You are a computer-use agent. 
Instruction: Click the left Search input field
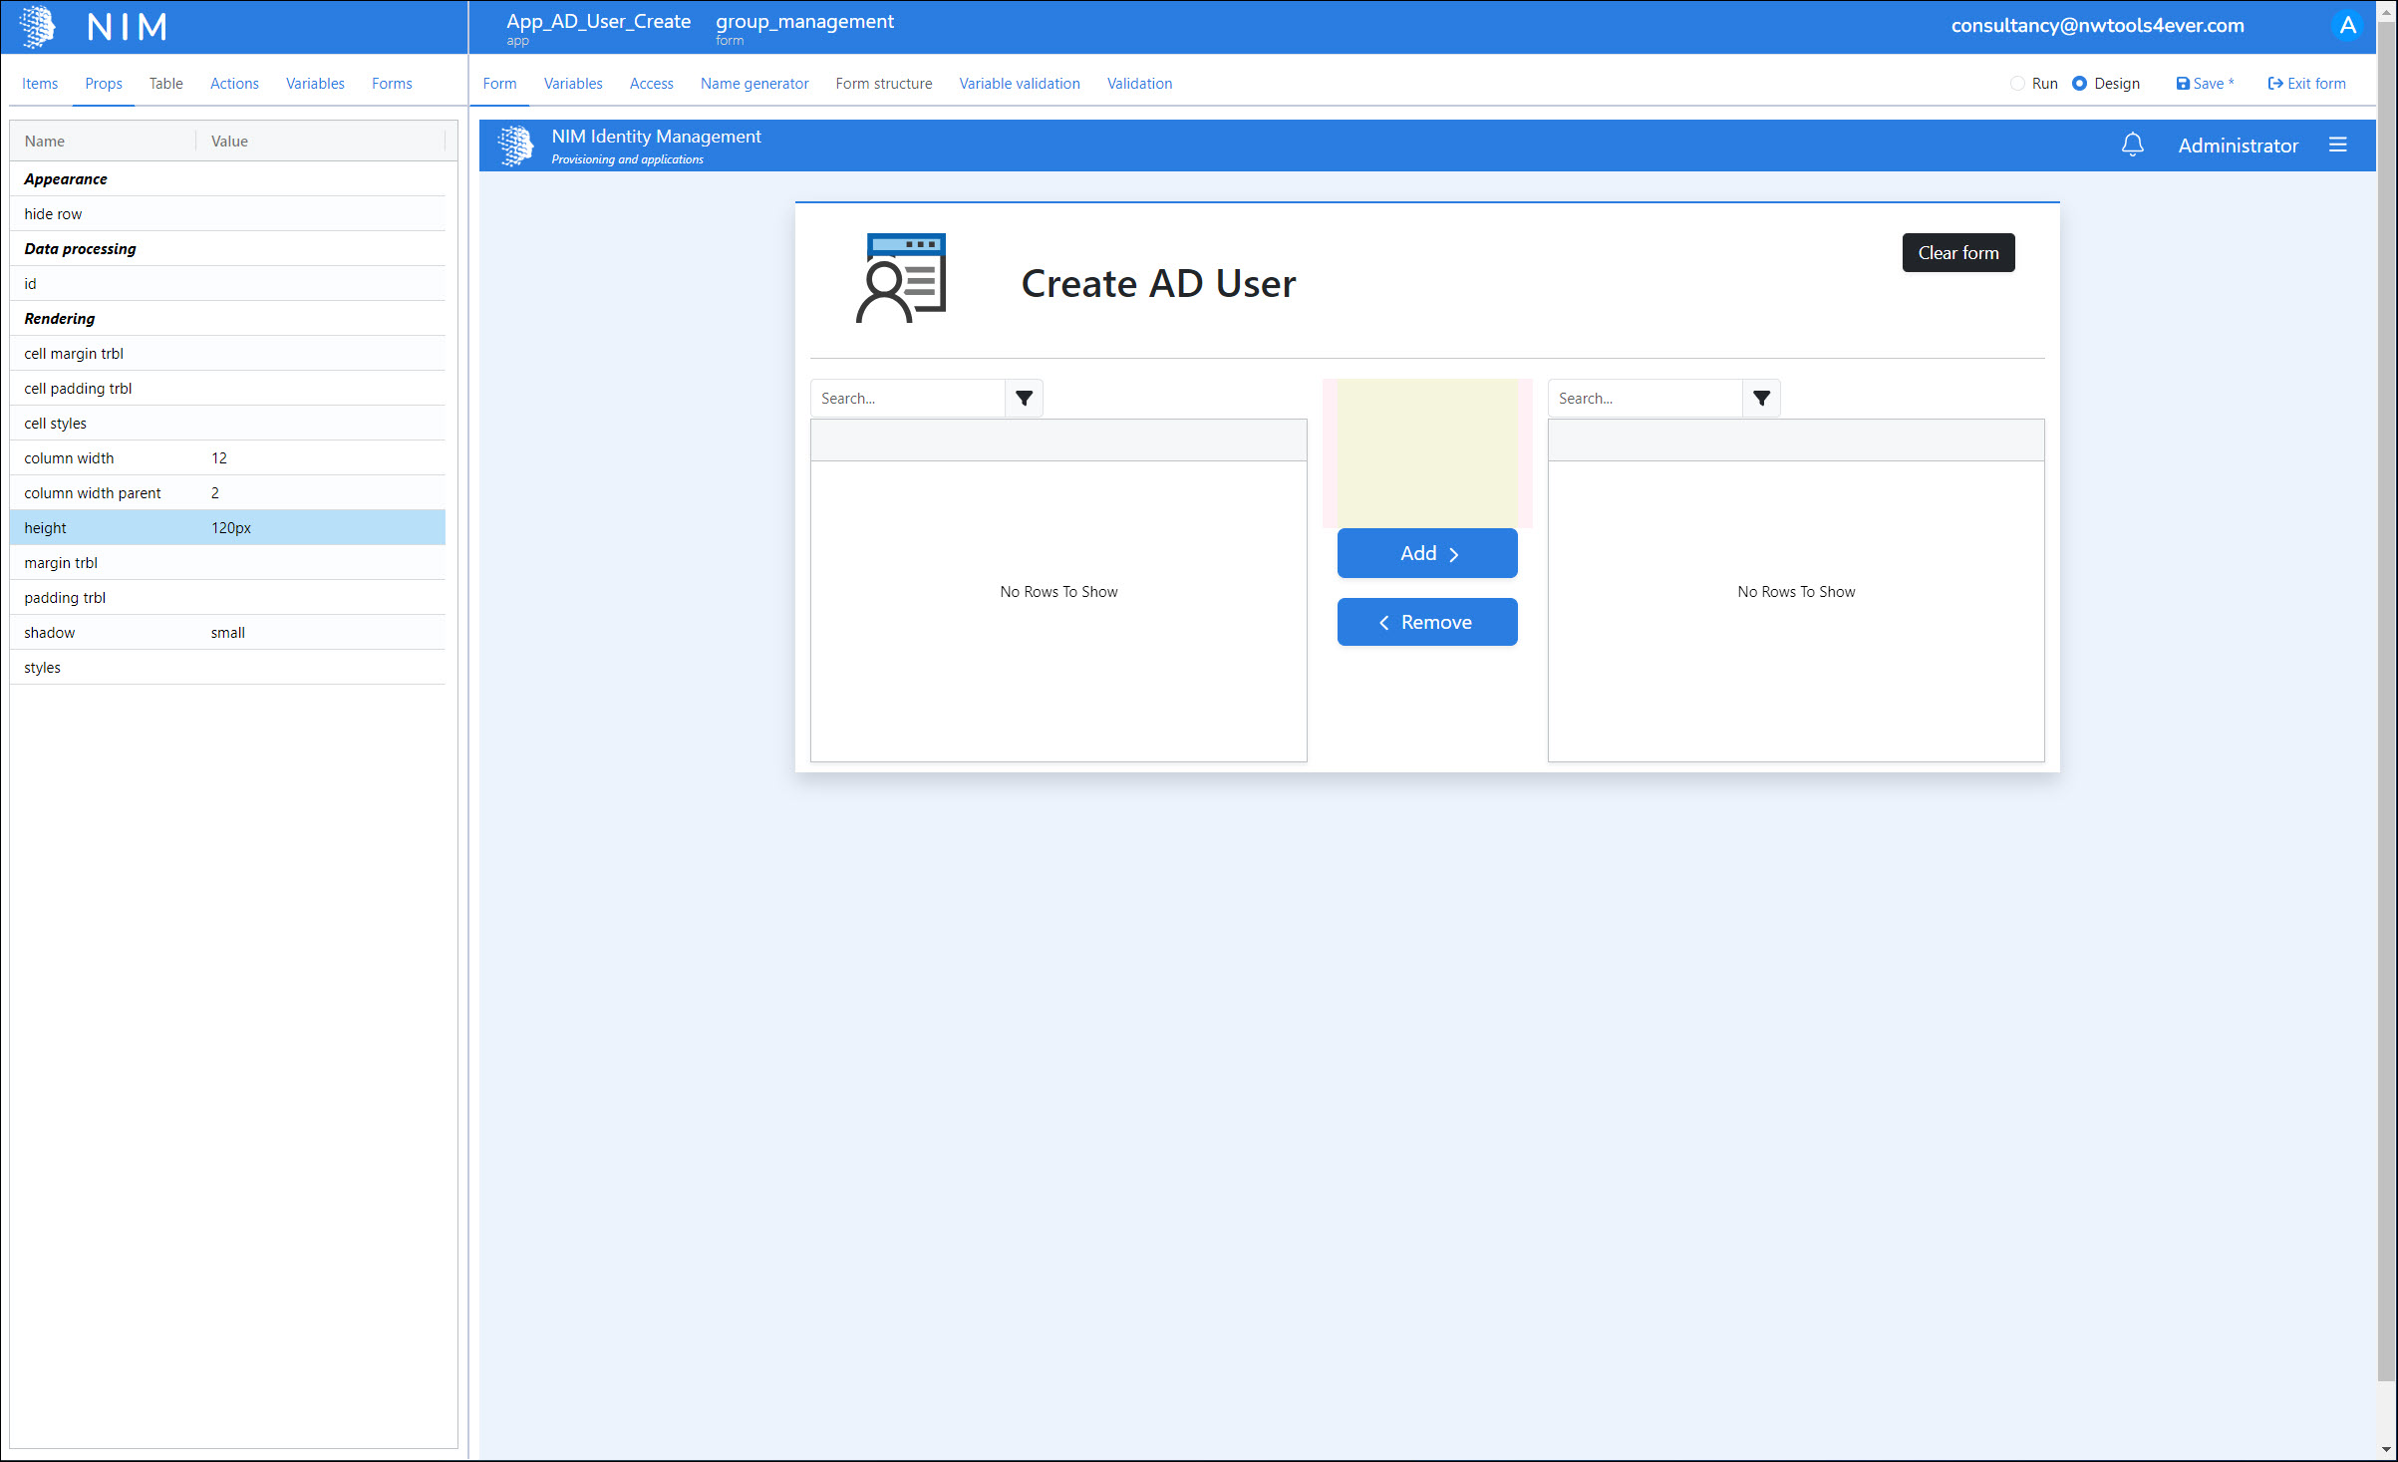pos(908,399)
